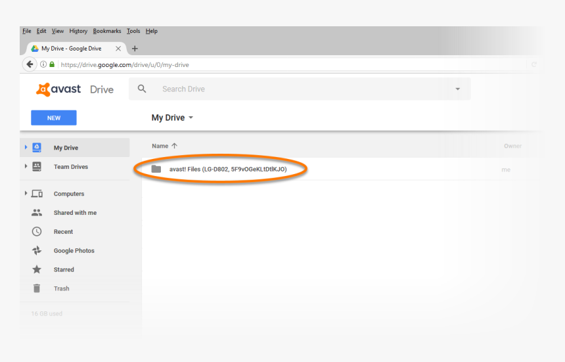Screen dimensions: 565x362
Task: Click the Computers devices icon
Action: click(x=37, y=194)
